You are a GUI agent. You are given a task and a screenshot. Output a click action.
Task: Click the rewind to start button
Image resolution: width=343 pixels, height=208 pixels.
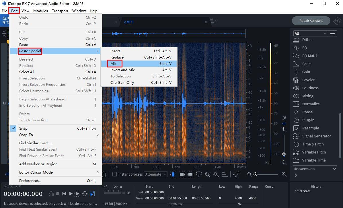pos(64,194)
